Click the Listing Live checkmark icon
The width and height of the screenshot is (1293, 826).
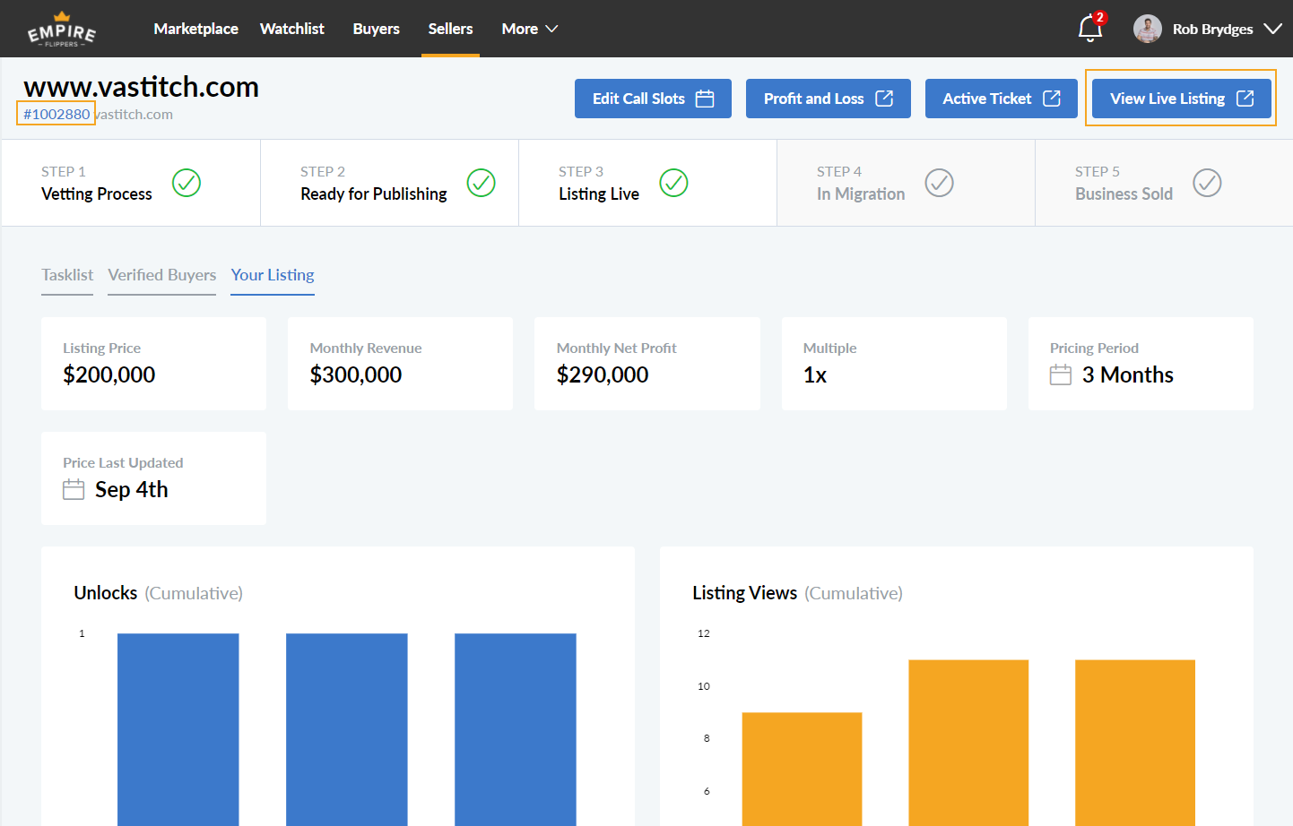coord(674,183)
